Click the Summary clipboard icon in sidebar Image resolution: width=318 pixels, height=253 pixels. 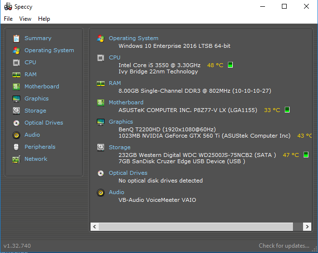pyautogui.click(x=16, y=38)
